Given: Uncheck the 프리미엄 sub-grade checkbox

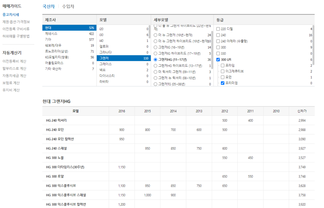Looking at the screenshot, I should [222, 83].
